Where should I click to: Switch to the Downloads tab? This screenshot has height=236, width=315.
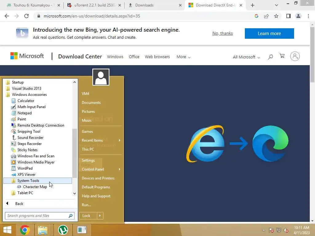tap(154, 5)
